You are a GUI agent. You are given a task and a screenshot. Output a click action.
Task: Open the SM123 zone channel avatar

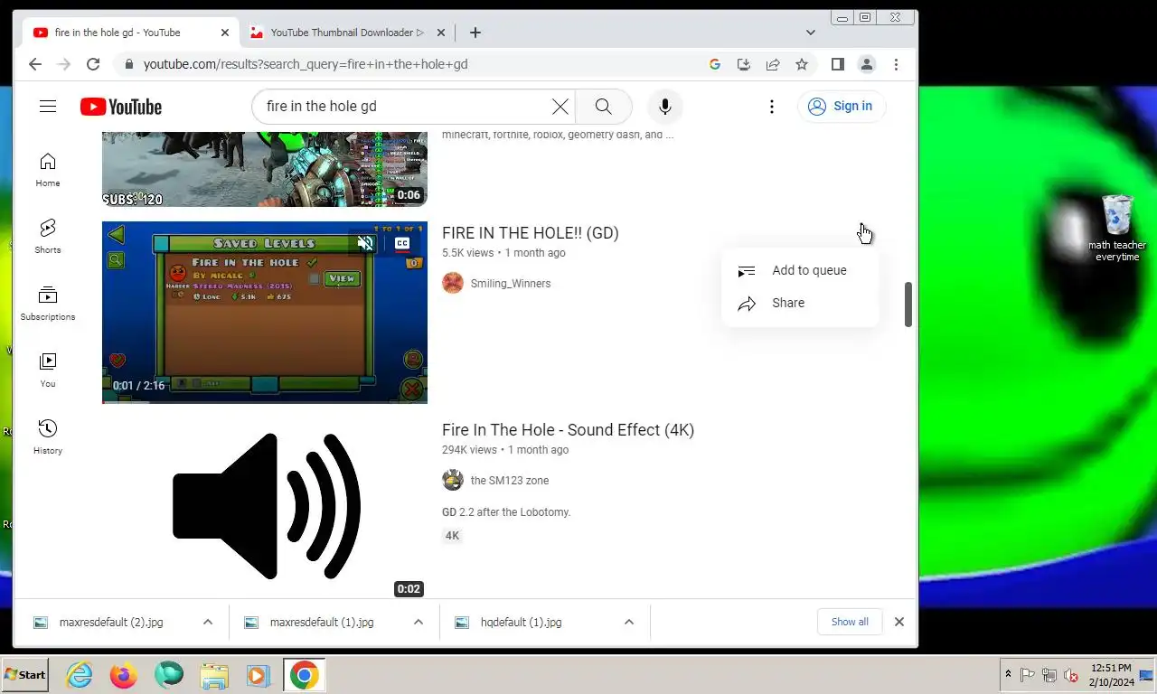click(453, 481)
